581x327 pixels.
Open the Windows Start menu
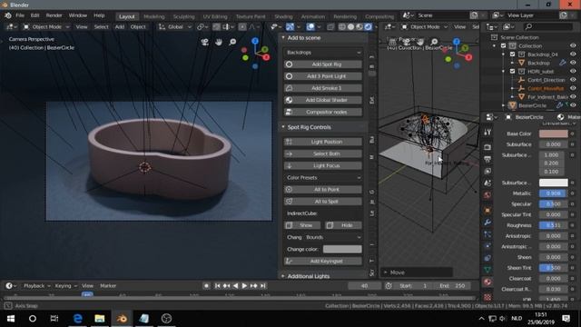click(x=10, y=319)
